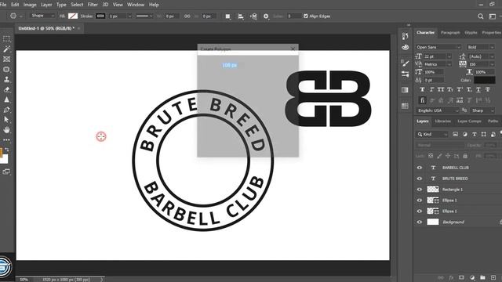502x282 pixels.
Task: Hide the Background layer
Action: [x=420, y=222]
